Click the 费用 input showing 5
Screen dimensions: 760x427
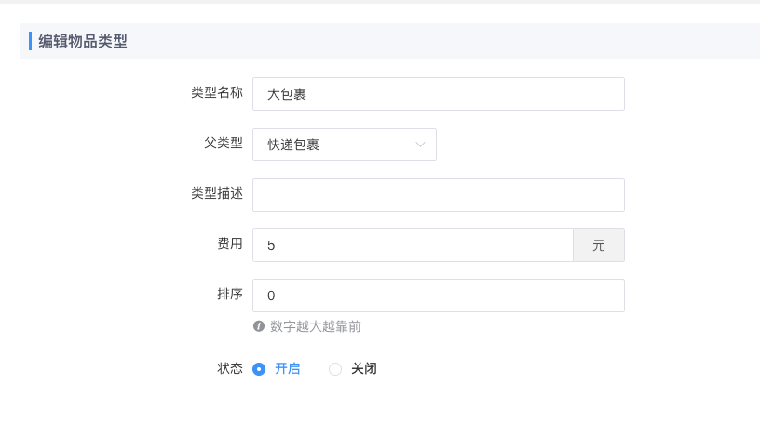pos(412,245)
